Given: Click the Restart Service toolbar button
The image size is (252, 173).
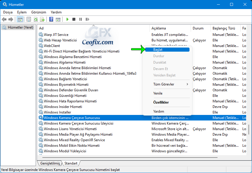Looking at the screenshot, I should click(x=87, y=20).
